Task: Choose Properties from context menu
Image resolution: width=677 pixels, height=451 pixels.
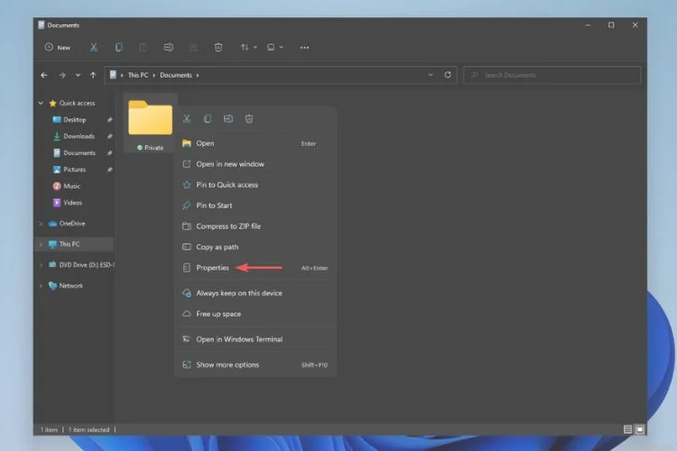Action: pyautogui.click(x=255, y=268)
